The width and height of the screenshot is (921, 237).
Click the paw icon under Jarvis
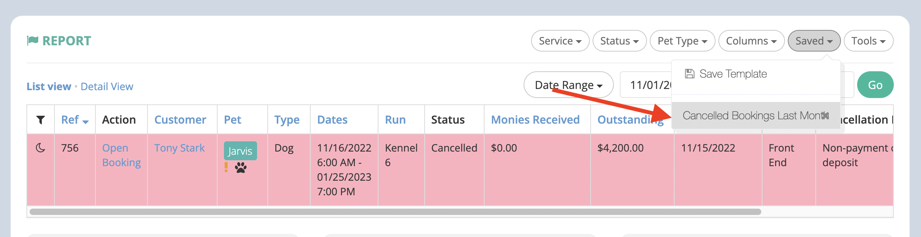tap(241, 168)
